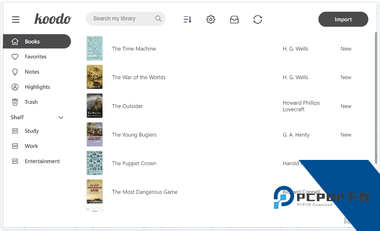Click New status on The Young Buglers row
Image resolution: width=380 pixels, height=231 pixels.
[346, 135]
